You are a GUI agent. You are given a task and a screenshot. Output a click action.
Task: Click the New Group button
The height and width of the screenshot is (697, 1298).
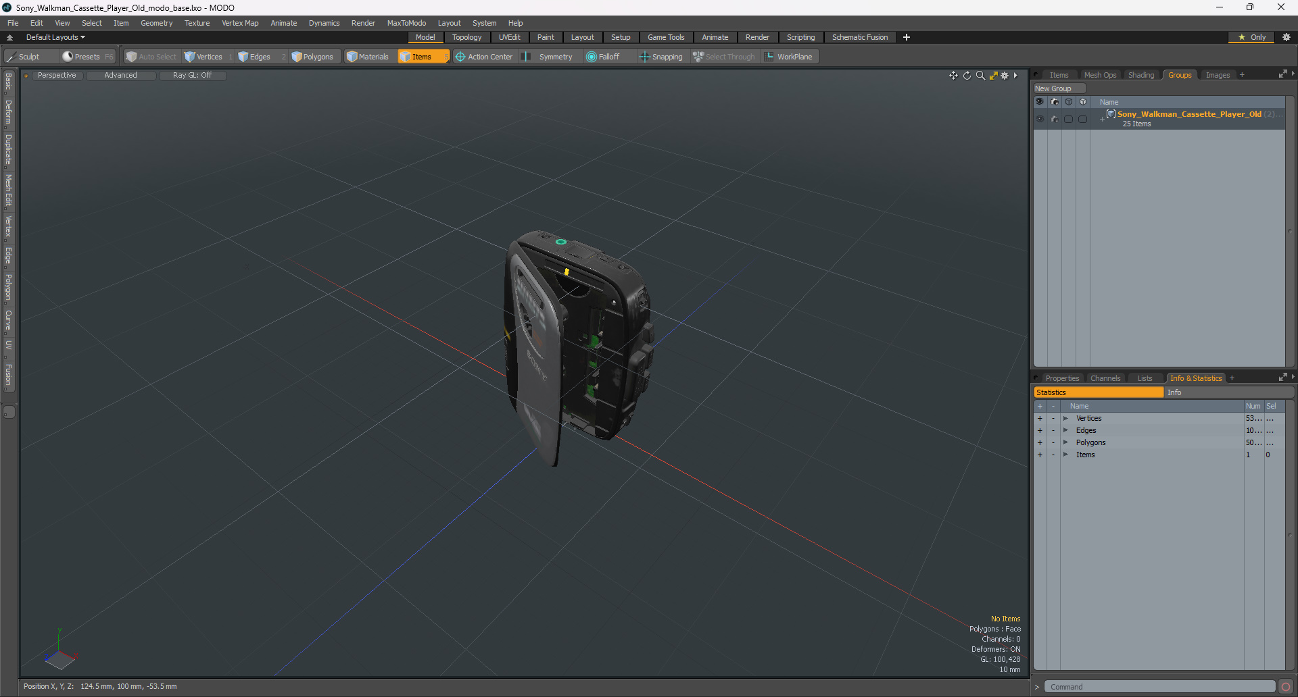tap(1059, 88)
